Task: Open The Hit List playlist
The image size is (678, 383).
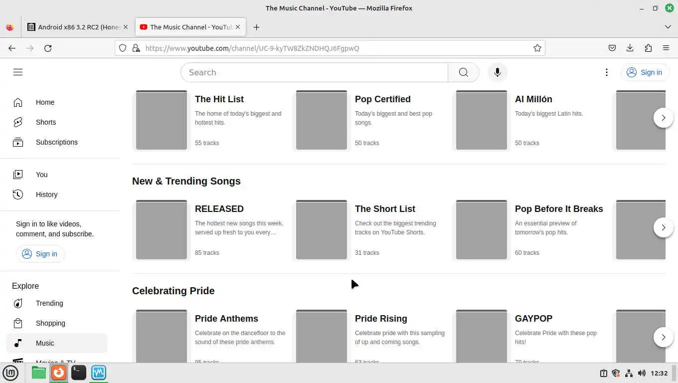Action: tap(219, 99)
